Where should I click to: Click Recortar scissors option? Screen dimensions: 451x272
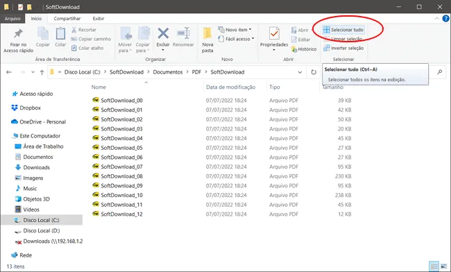click(x=84, y=30)
